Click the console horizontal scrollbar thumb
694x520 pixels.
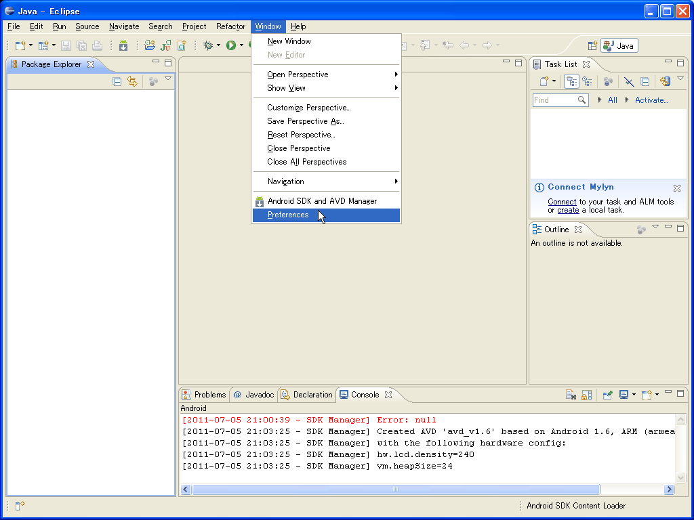point(396,489)
